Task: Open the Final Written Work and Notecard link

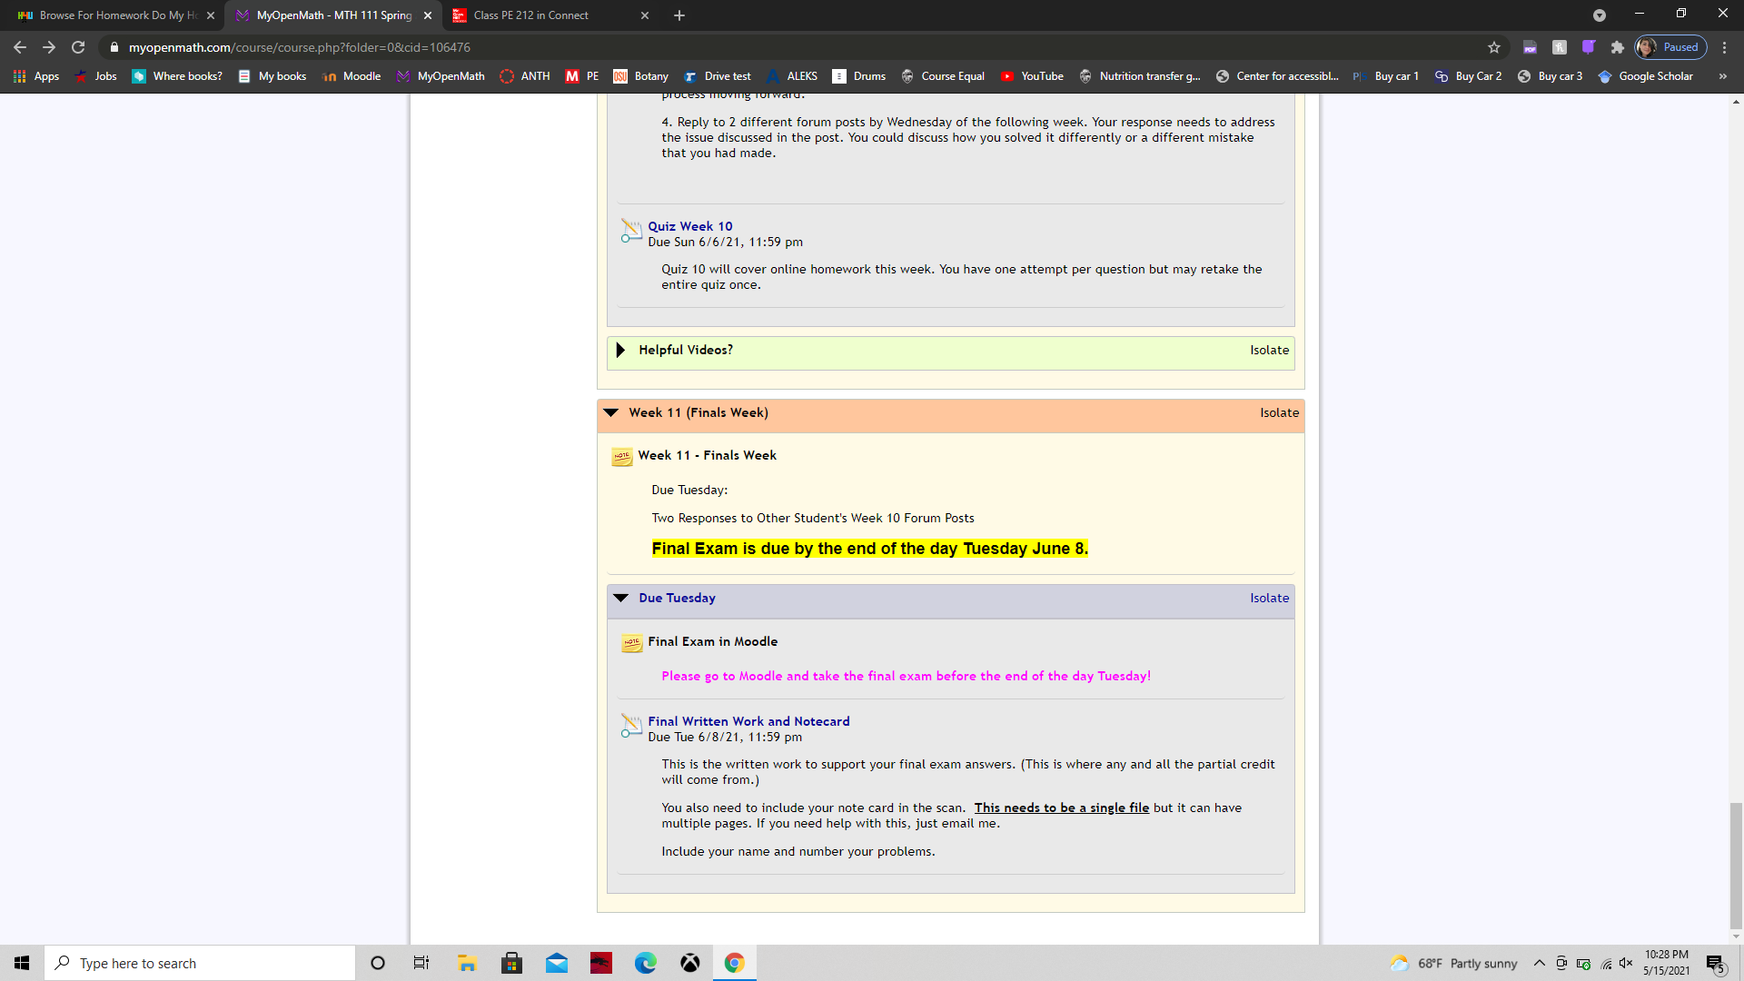Action: pos(748,721)
